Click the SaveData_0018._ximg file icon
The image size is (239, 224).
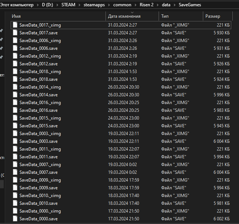coord(15,71)
